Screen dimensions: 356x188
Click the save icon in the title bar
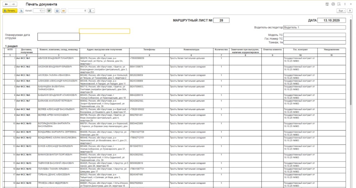tap(327, 4)
